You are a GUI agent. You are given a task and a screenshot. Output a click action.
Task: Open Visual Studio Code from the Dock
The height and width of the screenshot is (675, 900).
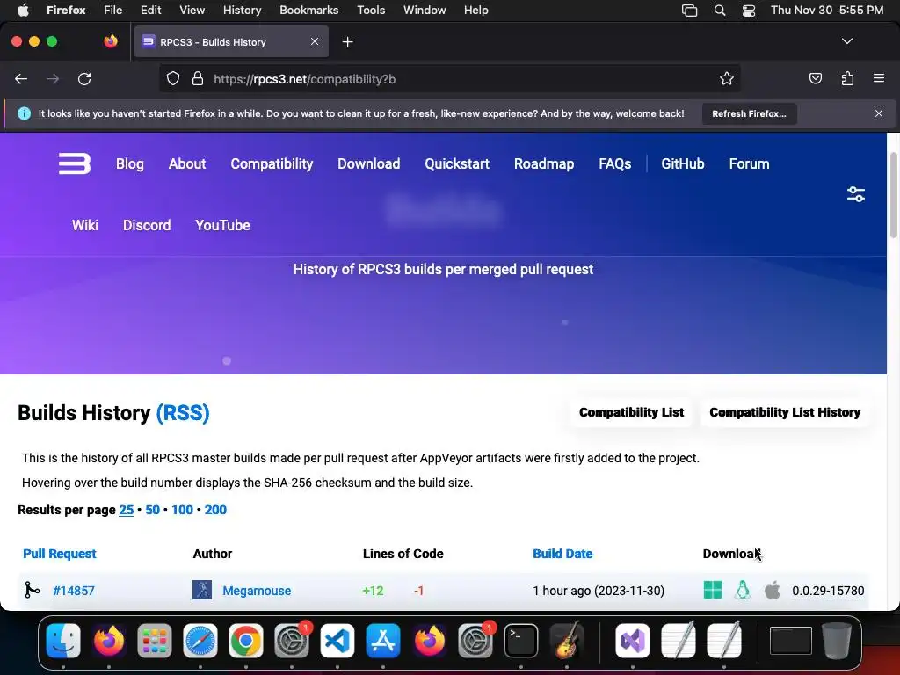[337, 641]
